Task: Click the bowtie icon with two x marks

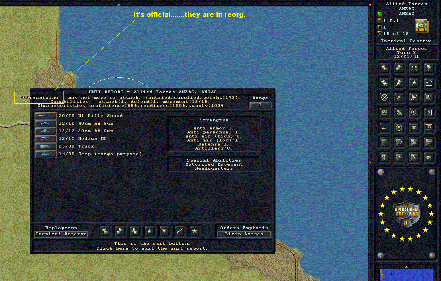Action: tap(414, 68)
